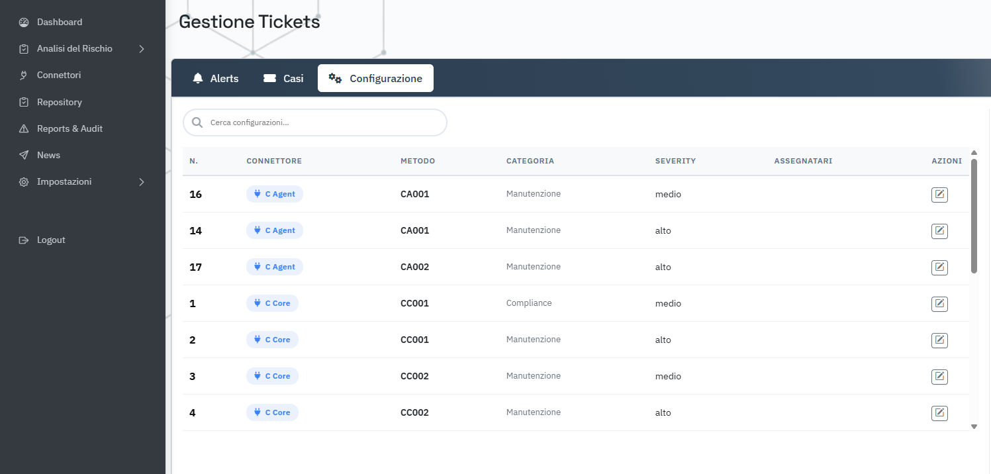
Task: Click the magnifier icon in search box
Action: 197,122
